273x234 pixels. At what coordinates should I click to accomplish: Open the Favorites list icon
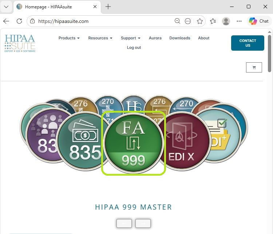coord(213,21)
